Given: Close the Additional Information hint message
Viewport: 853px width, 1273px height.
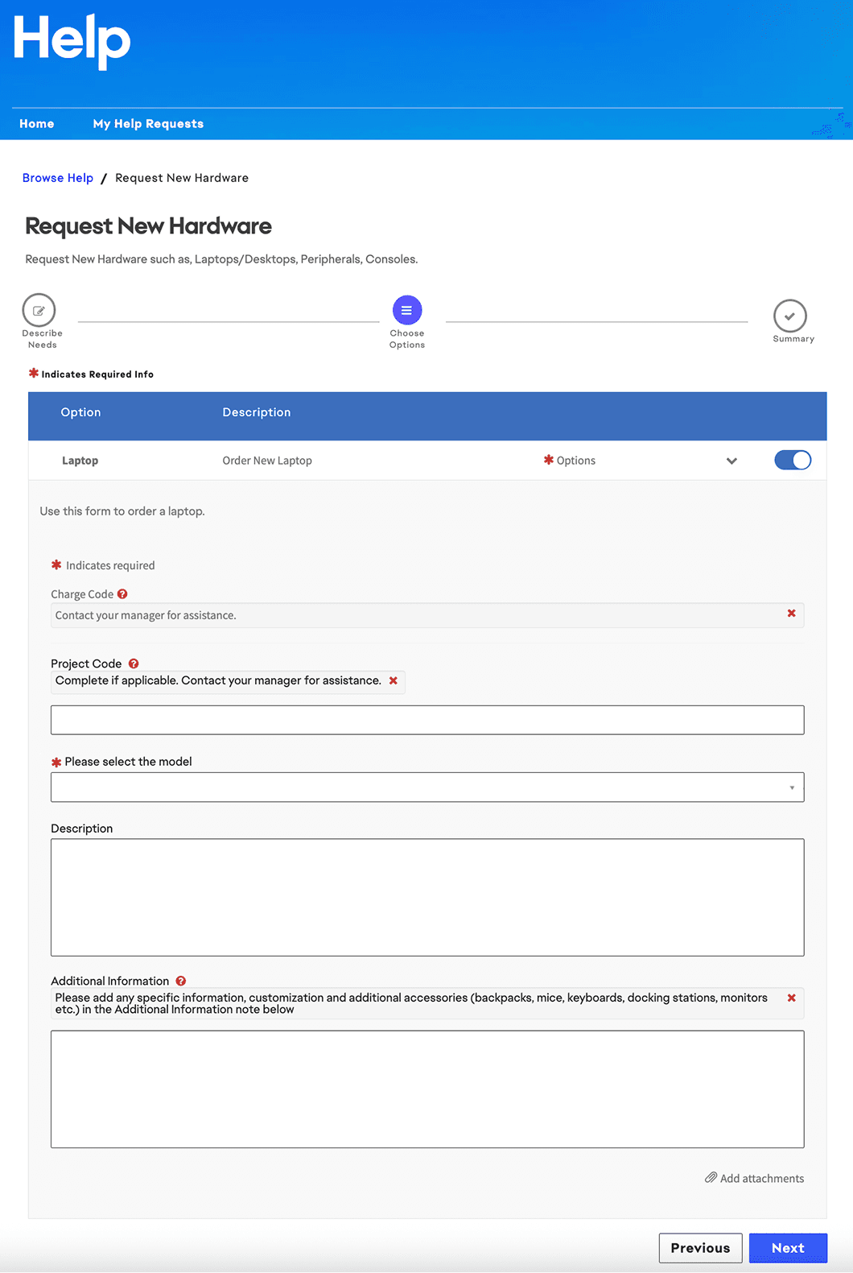Looking at the screenshot, I should [x=791, y=998].
